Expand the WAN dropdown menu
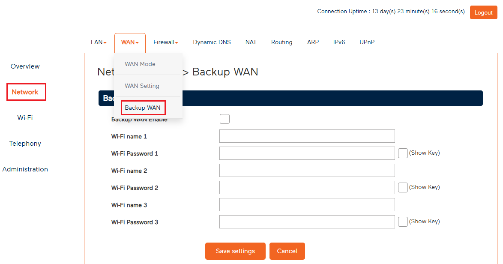503x264 pixels. coord(129,42)
